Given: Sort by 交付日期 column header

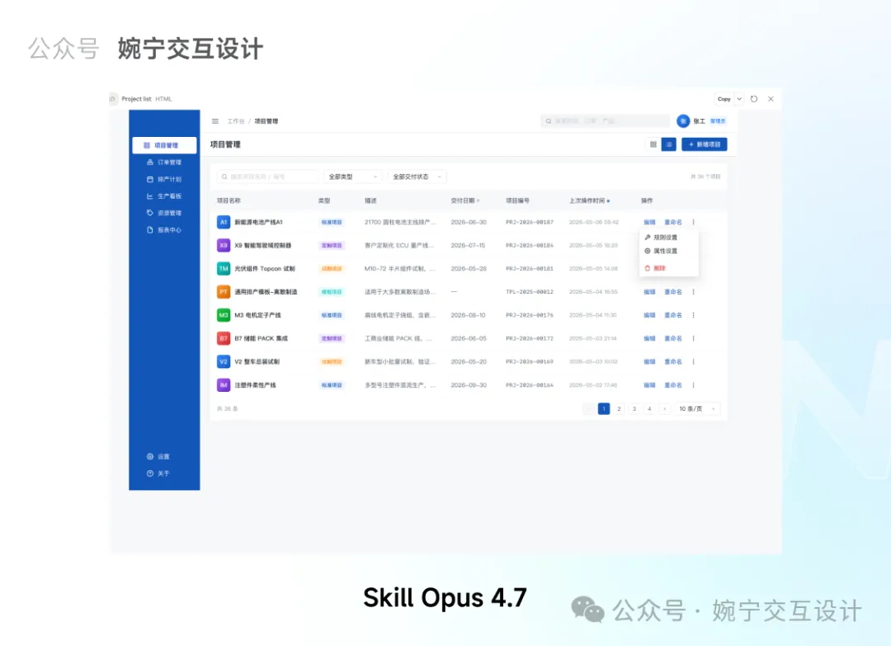Looking at the screenshot, I should click(x=465, y=200).
